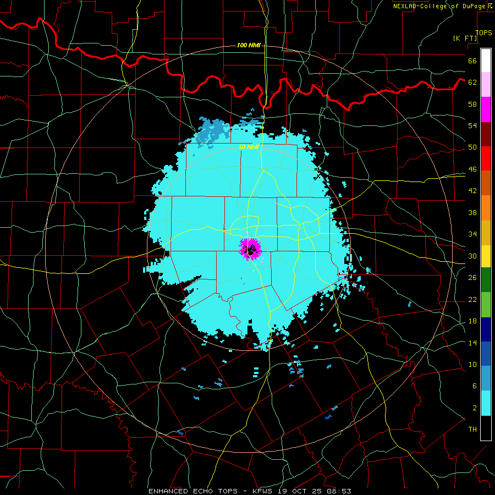Image resolution: width=495 pixels, height=495 pixels.
Task: Click the 34 value on the scale
Action: pyautogui.click(x=472, y=234)
